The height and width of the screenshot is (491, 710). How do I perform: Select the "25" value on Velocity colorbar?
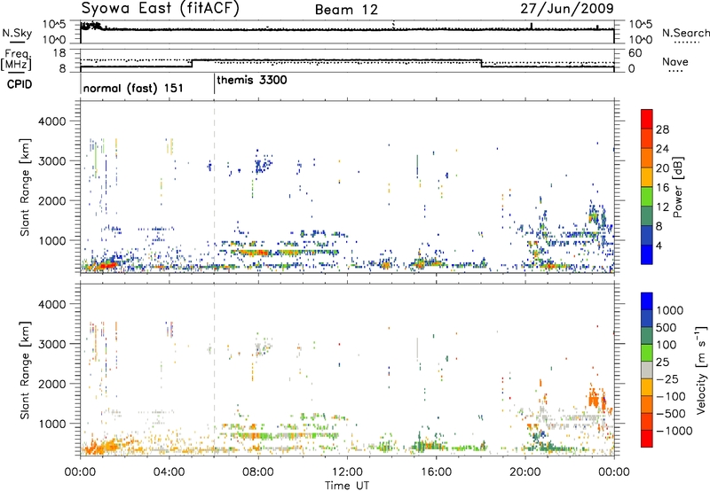662,362
